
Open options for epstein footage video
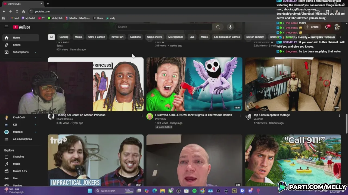pyautogui.click(x=339, y=115)
